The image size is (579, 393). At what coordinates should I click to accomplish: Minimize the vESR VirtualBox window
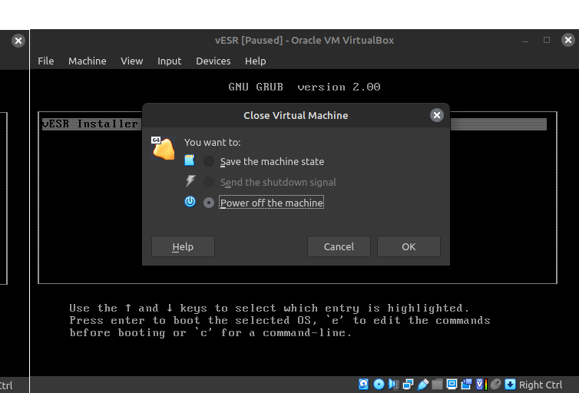click(x=525, y=40)
